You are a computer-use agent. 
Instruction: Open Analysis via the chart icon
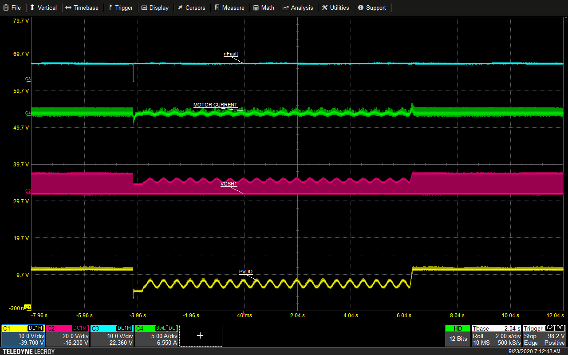(x=287, y=8)
